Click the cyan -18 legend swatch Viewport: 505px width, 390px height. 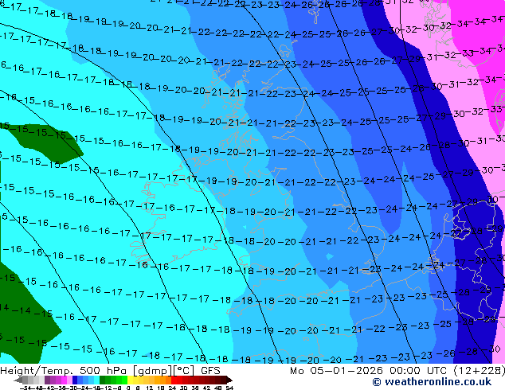click(x=97, y=380)
